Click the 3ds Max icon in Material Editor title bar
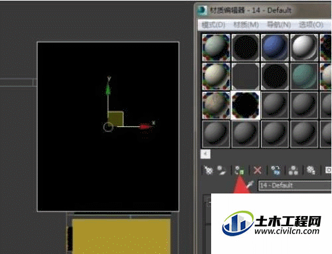The height and width of the screenshot is (254, 332). point(202,10)
